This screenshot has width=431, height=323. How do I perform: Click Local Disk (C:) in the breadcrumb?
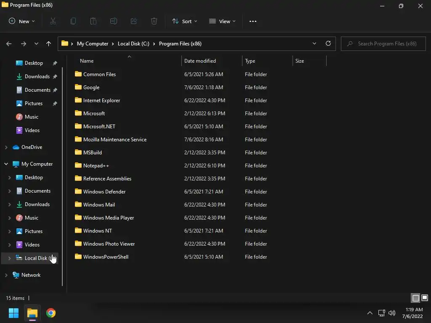point(133,44)
